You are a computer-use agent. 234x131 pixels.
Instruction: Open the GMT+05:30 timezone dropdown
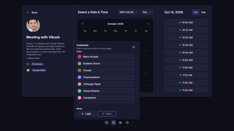click(x=128, y=12)
